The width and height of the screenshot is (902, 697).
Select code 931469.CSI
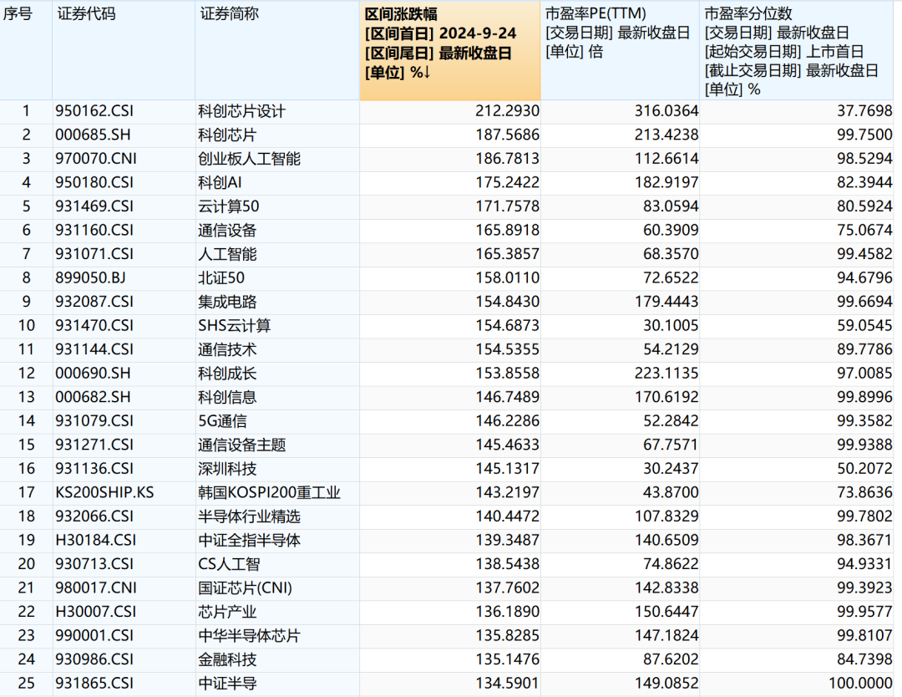(x=94, y=206)
